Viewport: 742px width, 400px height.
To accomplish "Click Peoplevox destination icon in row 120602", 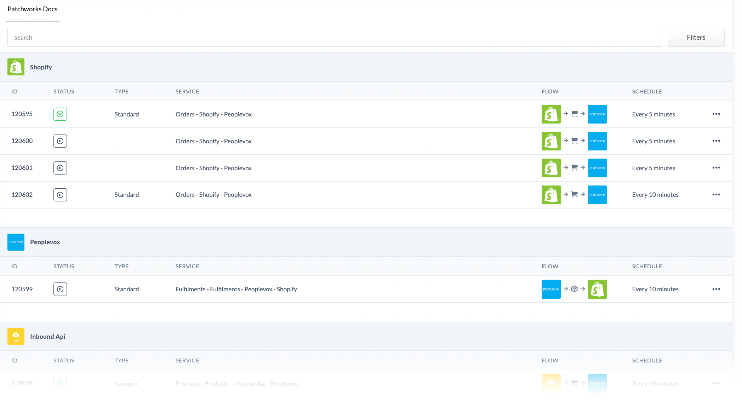I will pos(597,195).
